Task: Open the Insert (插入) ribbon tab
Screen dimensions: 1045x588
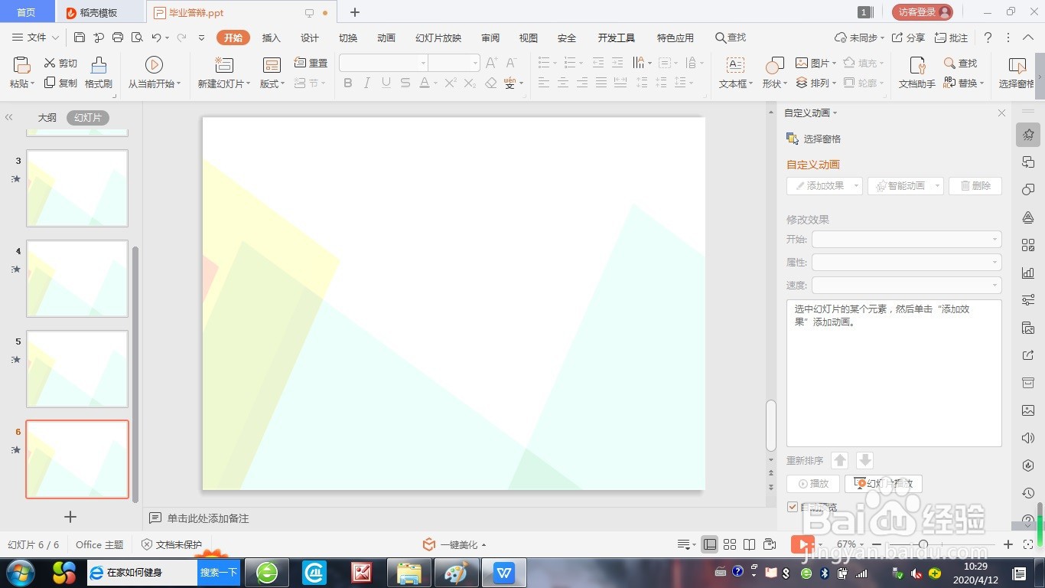Action: pyautogui.click(x=272, y=38)
